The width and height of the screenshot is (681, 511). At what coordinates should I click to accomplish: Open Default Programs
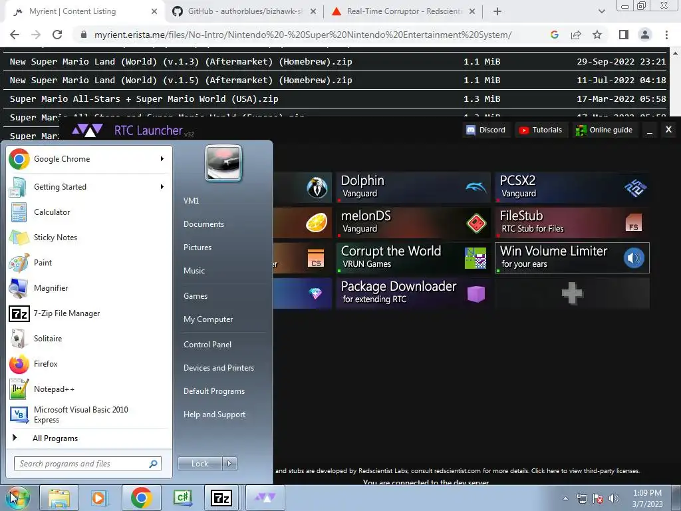tap(214, 391)
